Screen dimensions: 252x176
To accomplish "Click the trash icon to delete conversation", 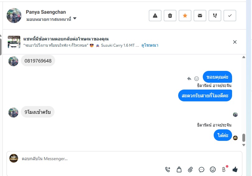I will [x=170, y=16].
